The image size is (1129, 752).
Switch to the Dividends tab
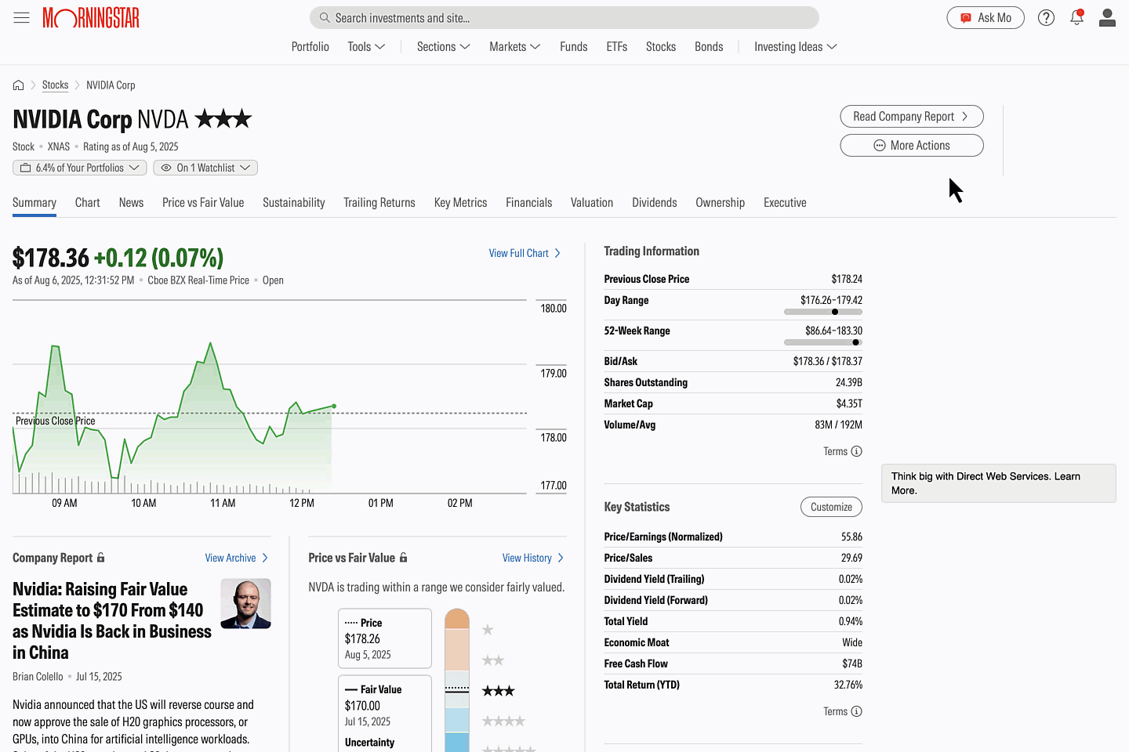[655, 202]
